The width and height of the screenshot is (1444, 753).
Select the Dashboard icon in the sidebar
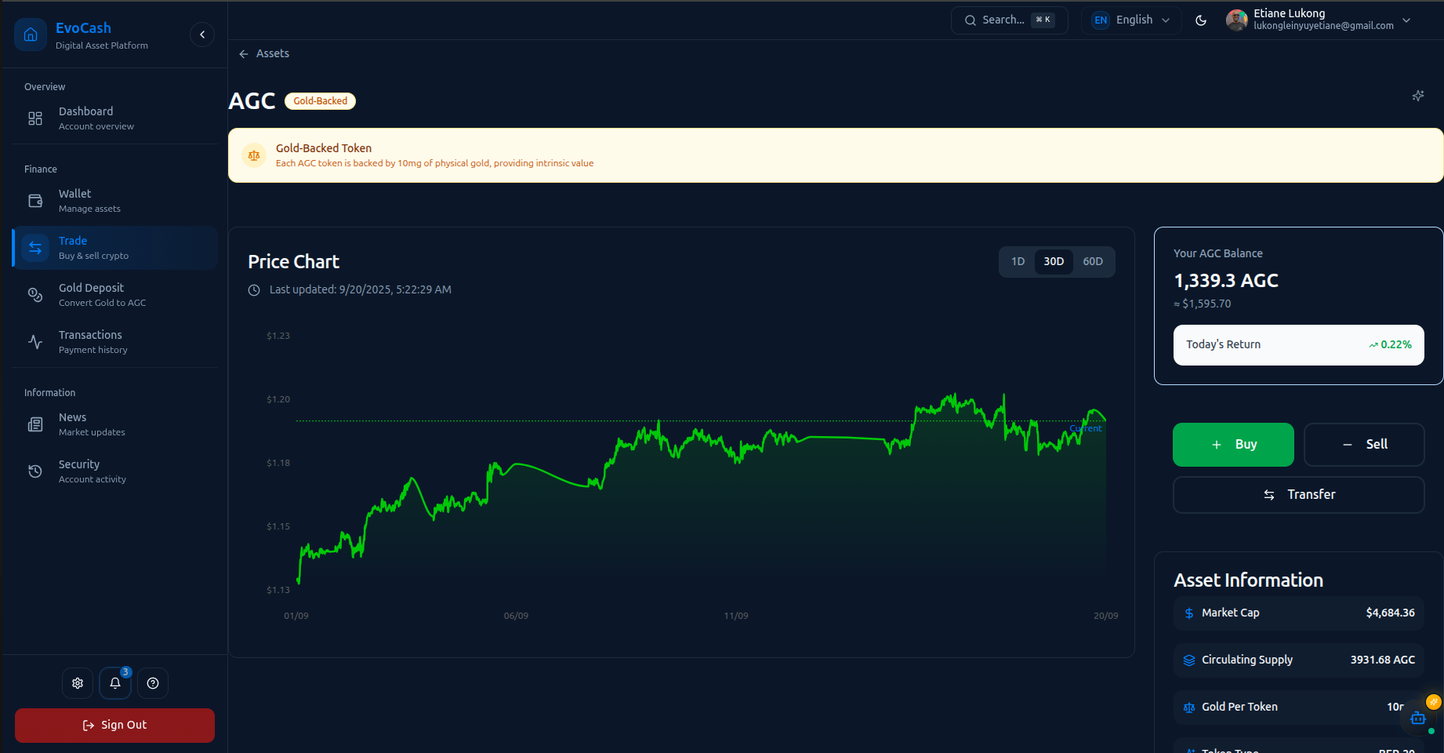(x=34, y=118)
